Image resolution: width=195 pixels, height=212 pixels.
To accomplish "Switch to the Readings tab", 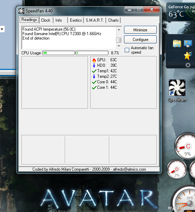I will (x=29, y=20).
